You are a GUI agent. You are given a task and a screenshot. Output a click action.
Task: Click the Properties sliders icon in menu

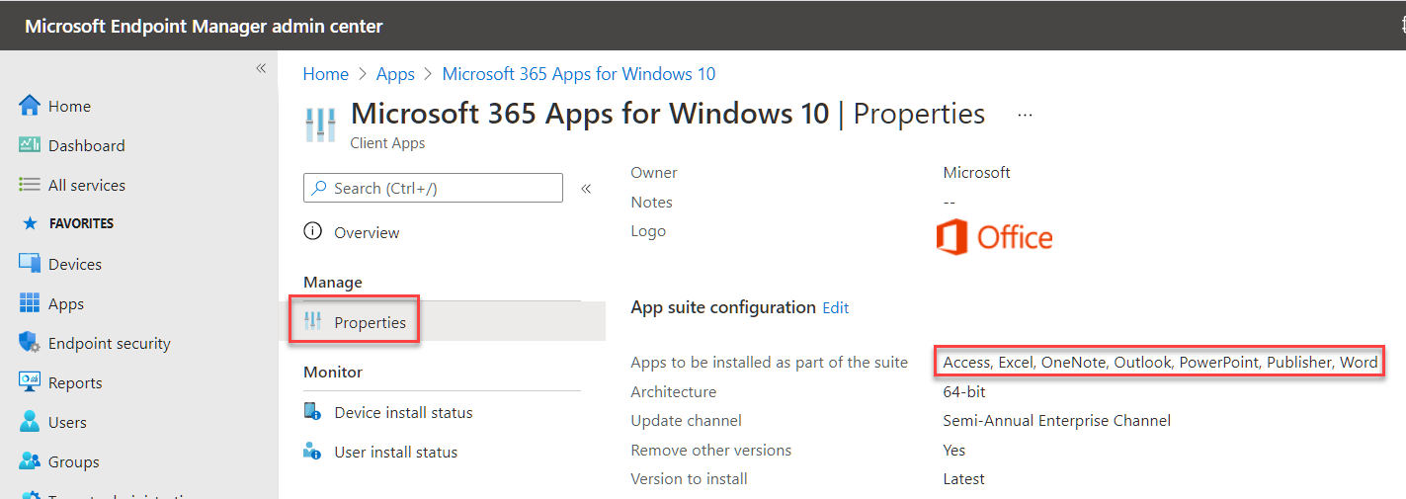pyautogui.click(x=313, y=322)
